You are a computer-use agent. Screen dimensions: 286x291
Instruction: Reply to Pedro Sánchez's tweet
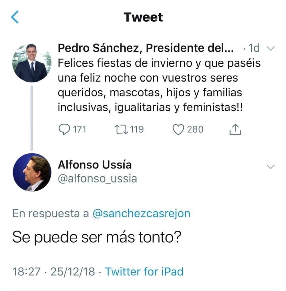[64, 129]
